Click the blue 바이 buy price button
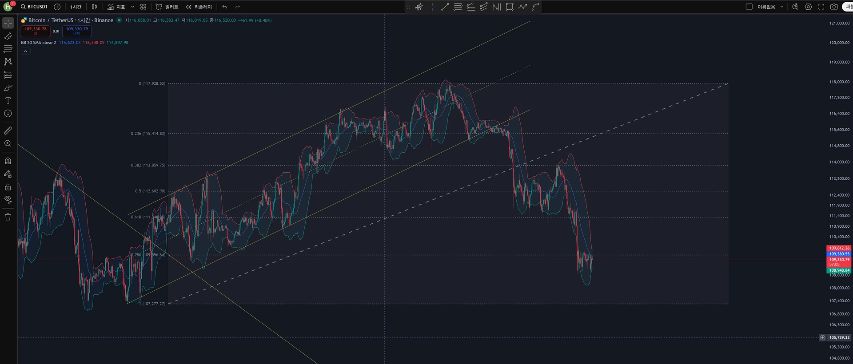The image size is (853, 364). [77, 31]
